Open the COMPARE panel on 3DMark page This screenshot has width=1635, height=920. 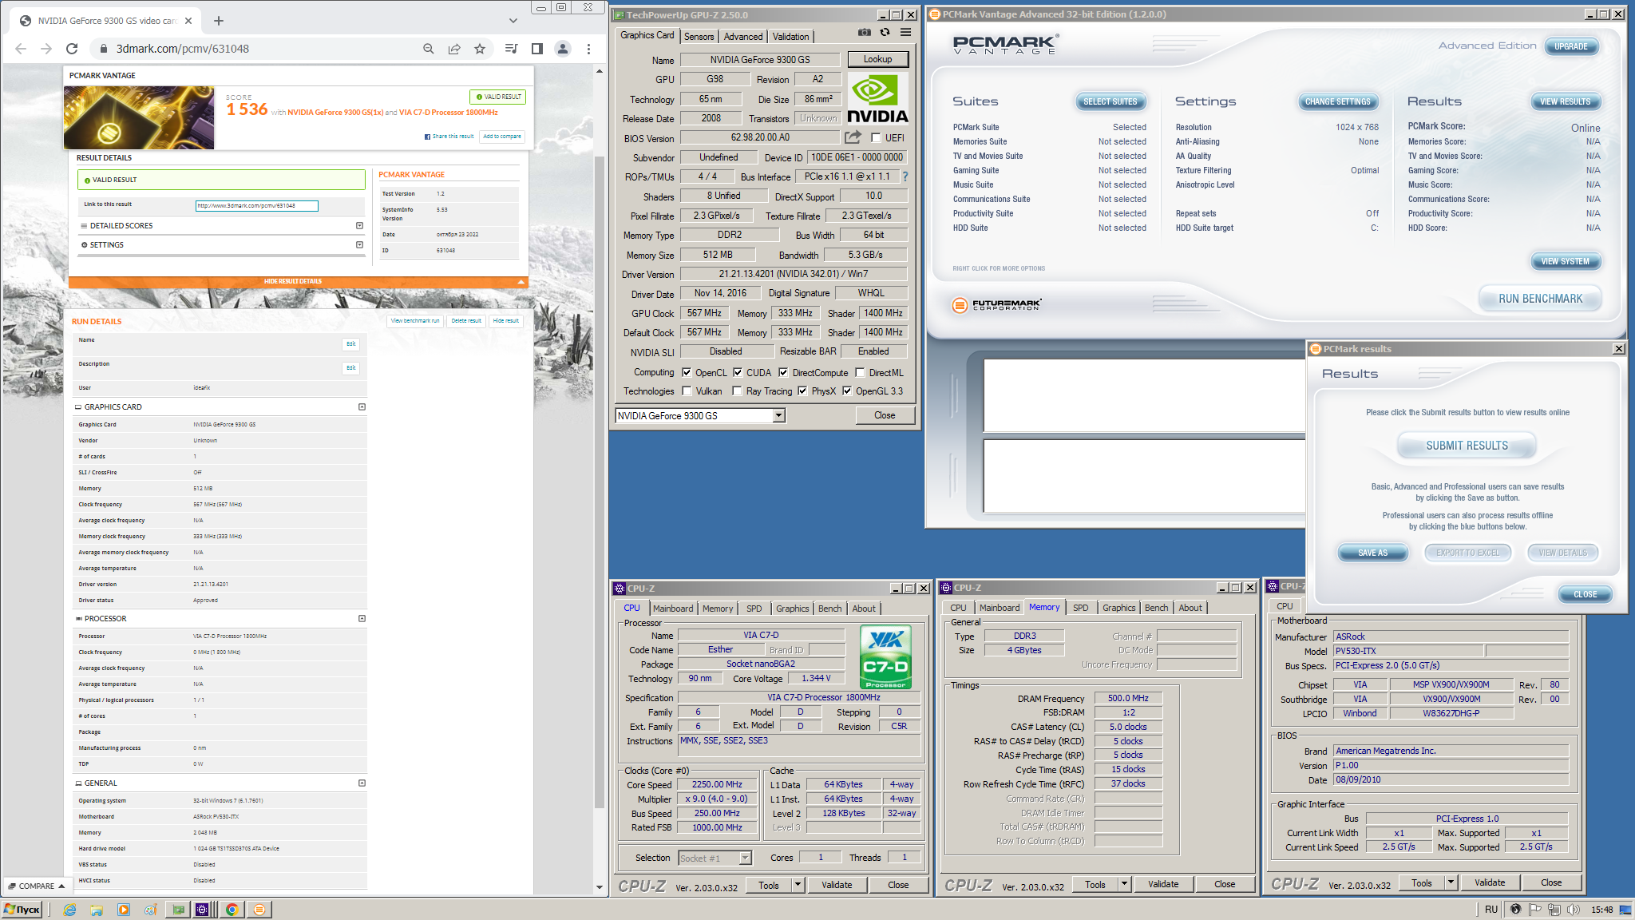[x=38, y=886]
